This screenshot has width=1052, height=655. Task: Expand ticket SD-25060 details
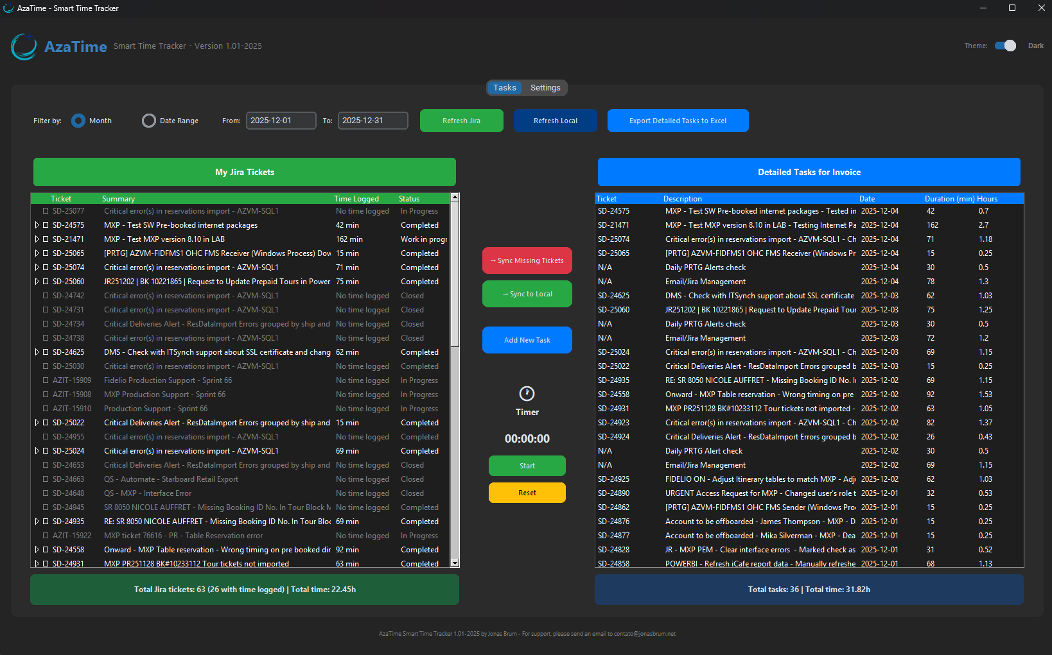(x=37, y=282)
